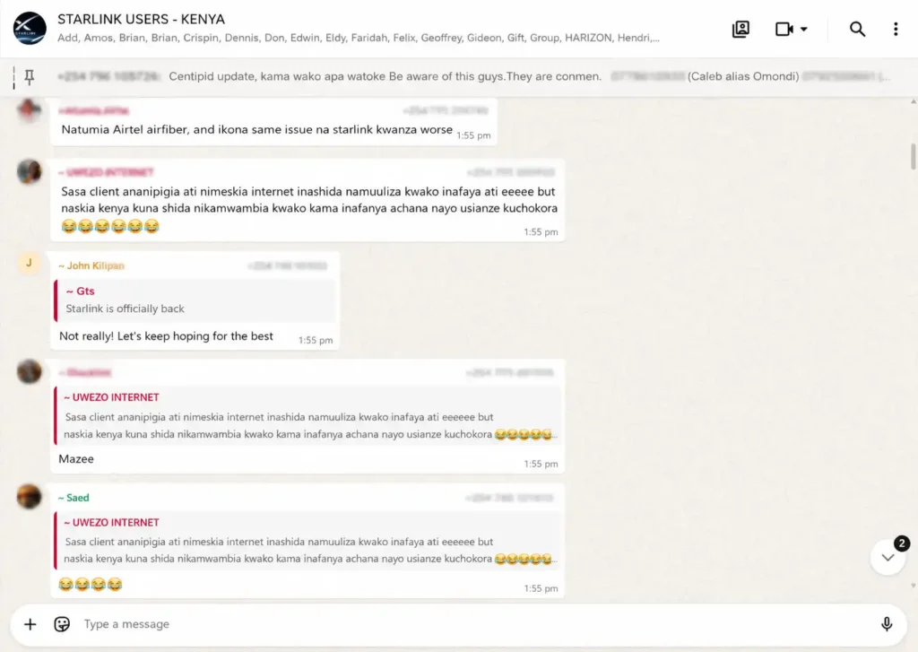The height and width of the screenshot is (652, 918).
Task: Click the ~ Saed sender name
Action: click(x=74, y=498)
